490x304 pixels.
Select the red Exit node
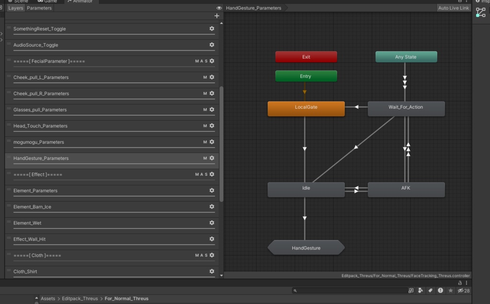[x=306, y=57]
